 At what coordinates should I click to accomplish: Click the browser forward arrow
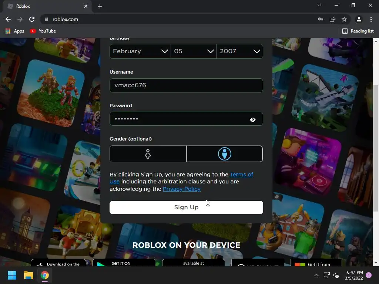click(20, 19)
